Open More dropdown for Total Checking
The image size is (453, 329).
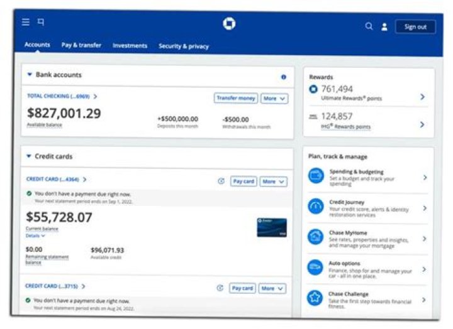tap(274, 99)
